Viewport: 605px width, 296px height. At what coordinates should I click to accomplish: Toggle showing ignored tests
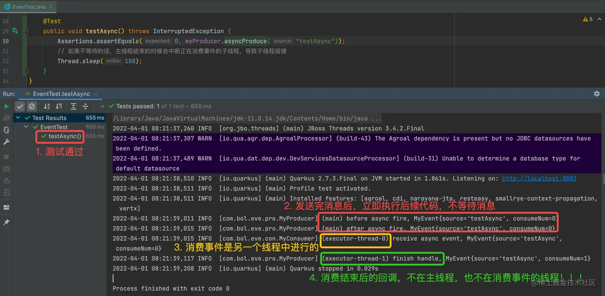click(32, 106)
